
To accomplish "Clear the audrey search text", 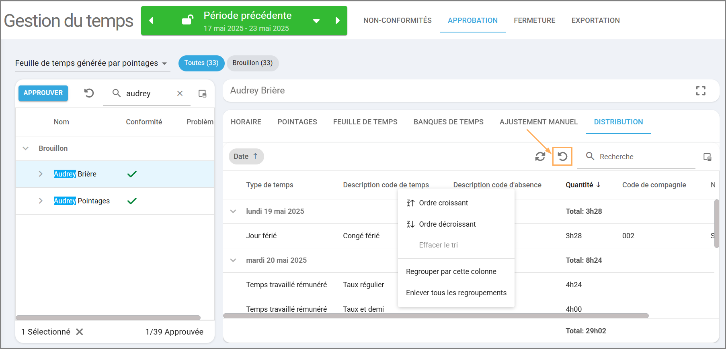I will point(180,93).
